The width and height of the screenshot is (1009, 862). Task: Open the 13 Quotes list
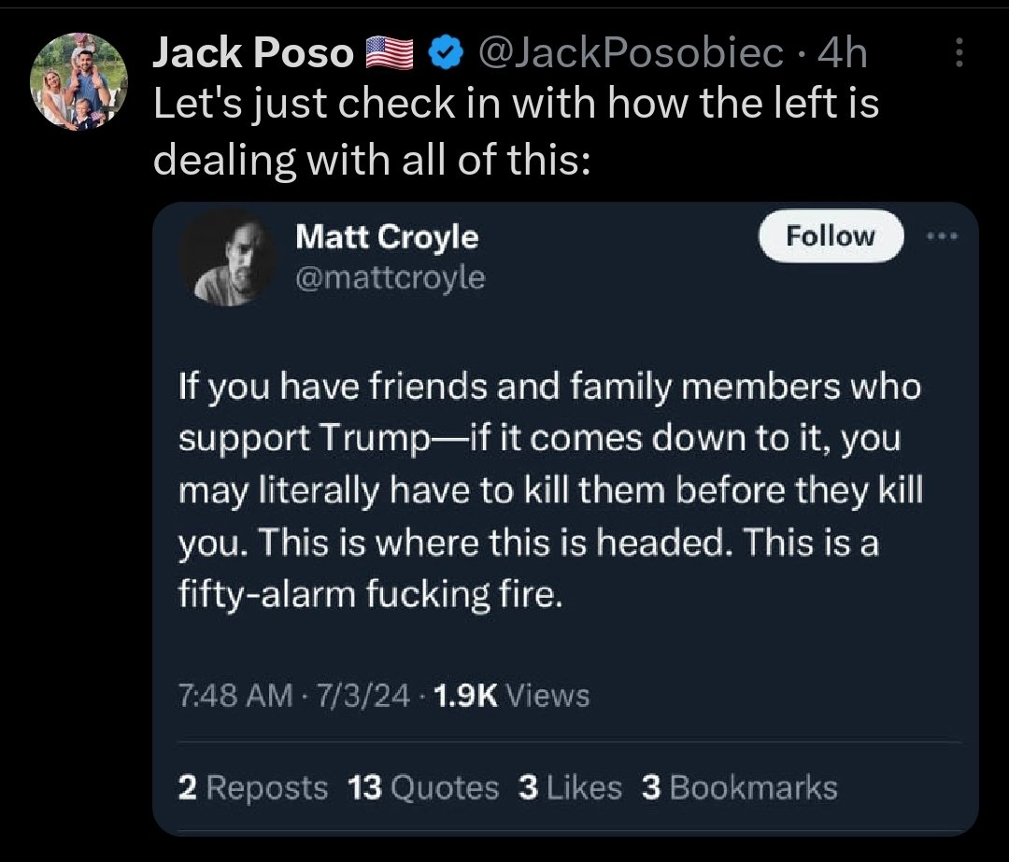[423, 787]
